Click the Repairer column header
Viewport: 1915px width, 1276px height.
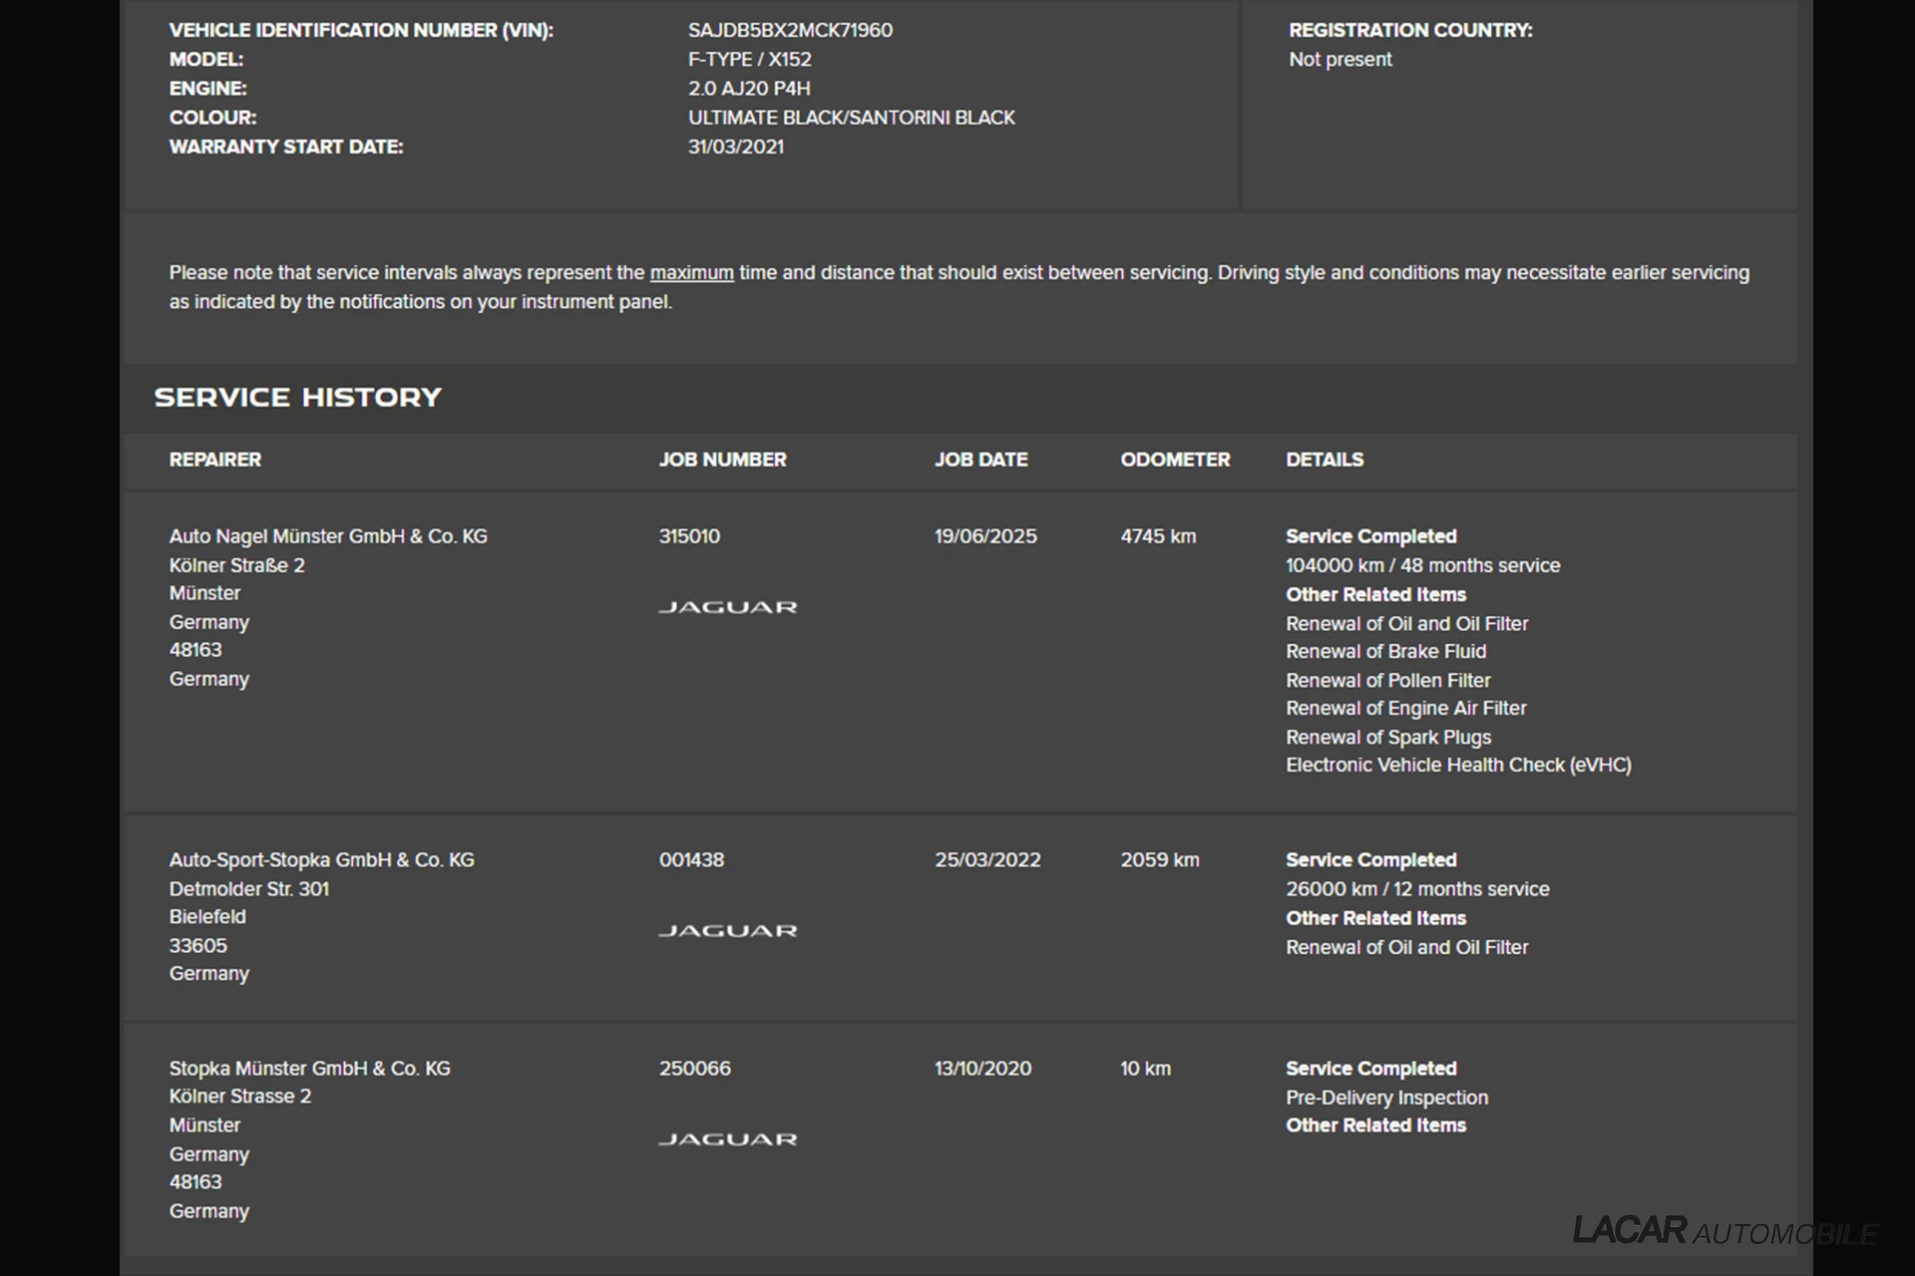[214, 460]
